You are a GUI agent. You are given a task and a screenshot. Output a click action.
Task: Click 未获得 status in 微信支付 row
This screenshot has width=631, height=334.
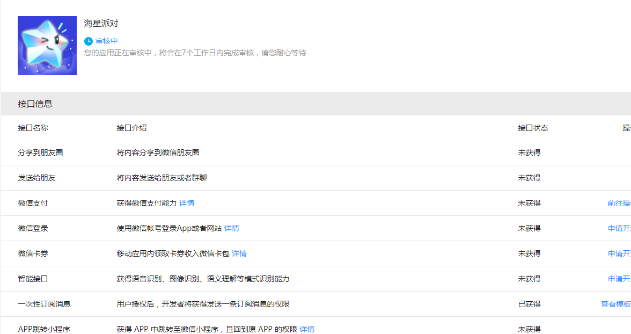point(529,203)
